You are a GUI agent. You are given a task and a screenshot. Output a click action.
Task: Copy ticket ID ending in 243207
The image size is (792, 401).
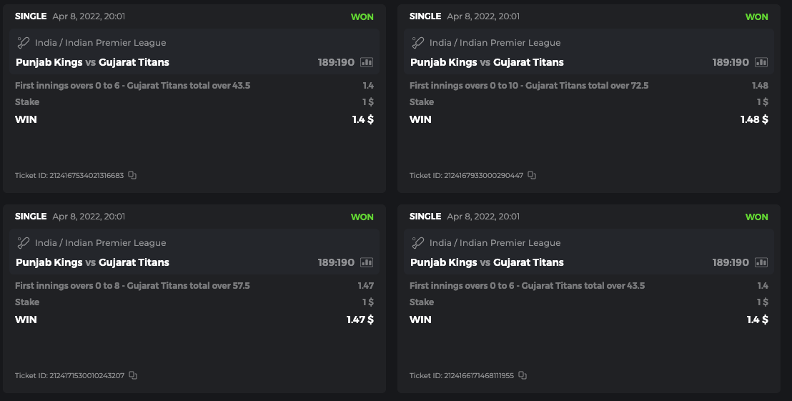(x=133, y=375)
